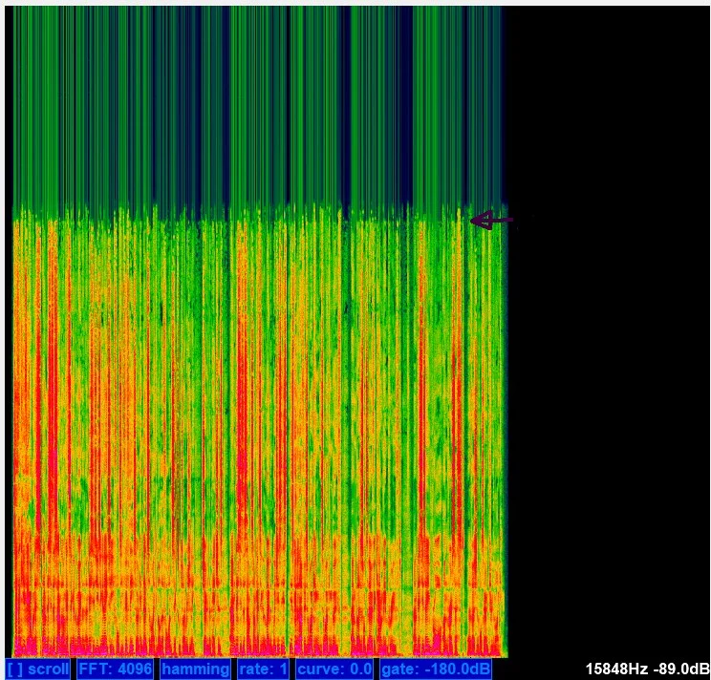
Task: Open the FFT: 4096 size setting
Action: point(114,669)
